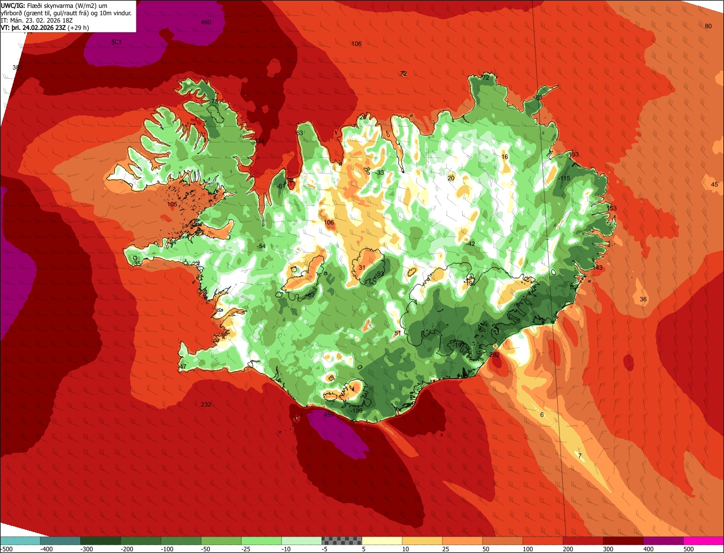Viewport: 724px width, 553px height.
Task: Click the teal legend swatch between -500 and -400
Action: pyautogui.click(x=20, y=541)
